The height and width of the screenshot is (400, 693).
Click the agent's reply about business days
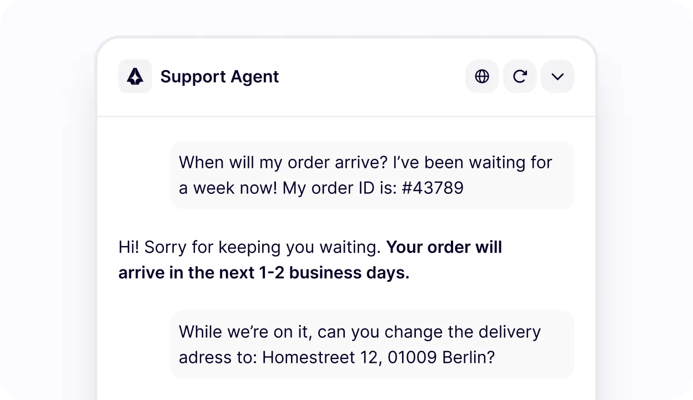[x=310, y=259]
